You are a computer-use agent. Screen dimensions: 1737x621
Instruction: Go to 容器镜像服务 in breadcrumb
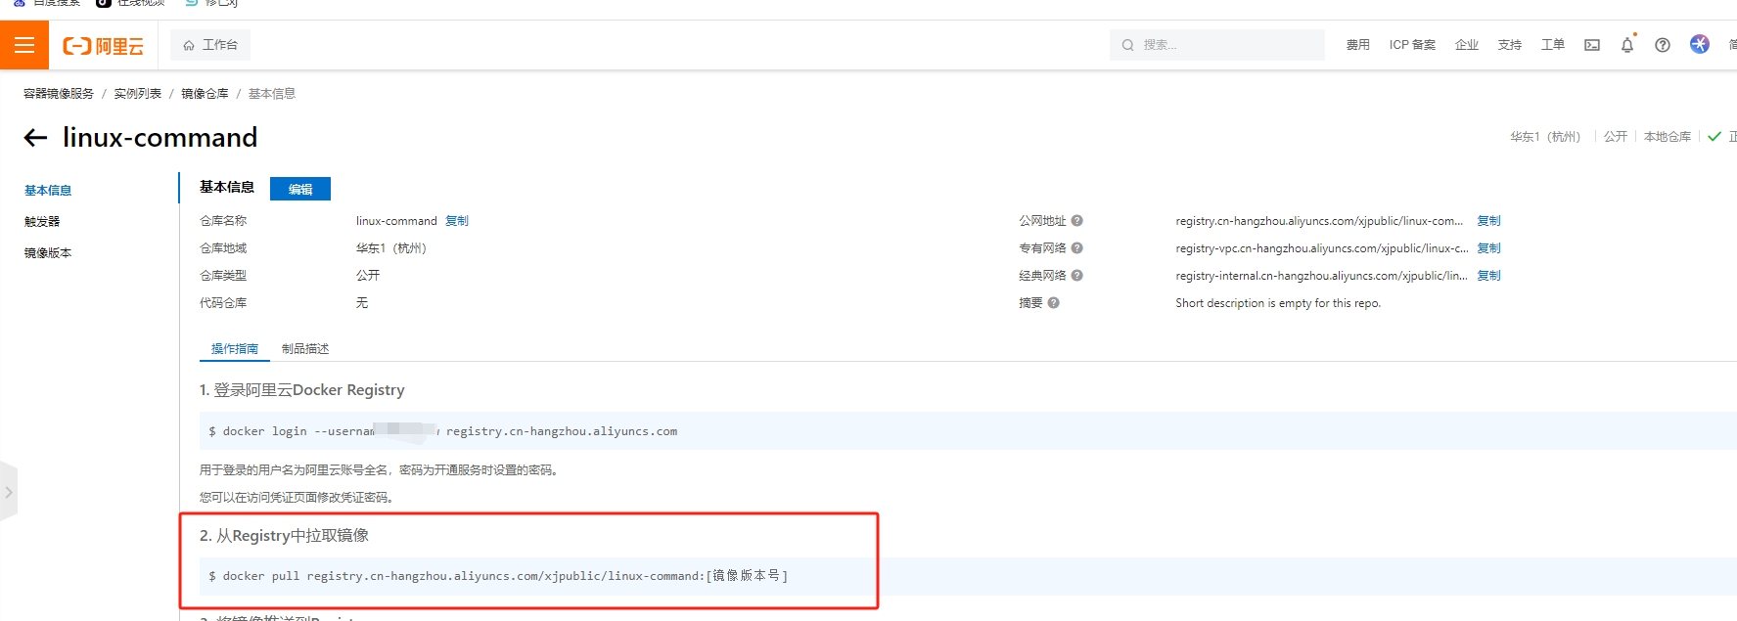pyautogui.click(x=59, y=94)
